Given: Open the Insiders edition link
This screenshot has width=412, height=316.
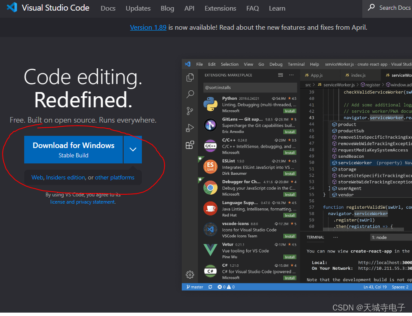Looking at the screenshot, I should [x=65, y=177].
